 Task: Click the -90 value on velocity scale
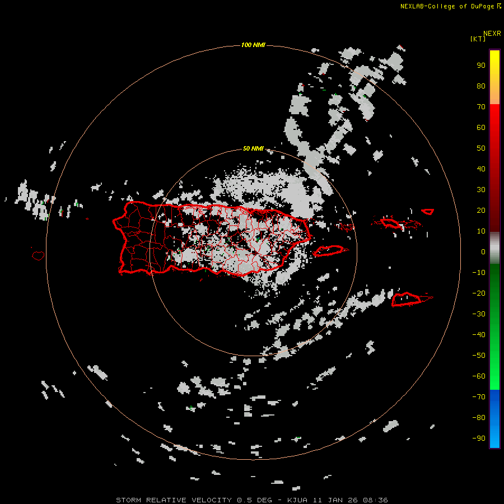479,438
